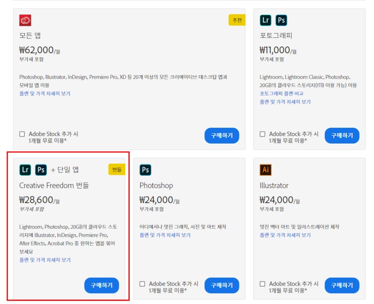Click 멋진 벡터 아트 description text
The image size is (374, 304).
click(x=299, y=227)
